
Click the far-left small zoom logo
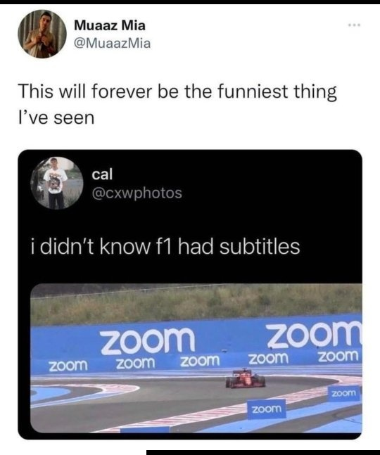(x=68, y=365)
